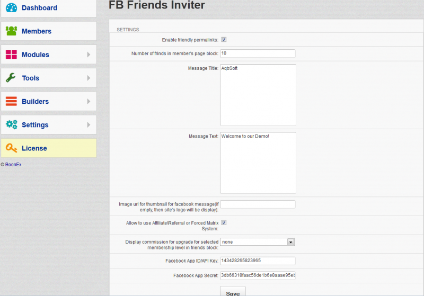The width and height of the screenshot is (424, 296).
Task: Toggle Allow Affiliate\Referral or Forced Matrix checkbox
Action: point(224,222)
